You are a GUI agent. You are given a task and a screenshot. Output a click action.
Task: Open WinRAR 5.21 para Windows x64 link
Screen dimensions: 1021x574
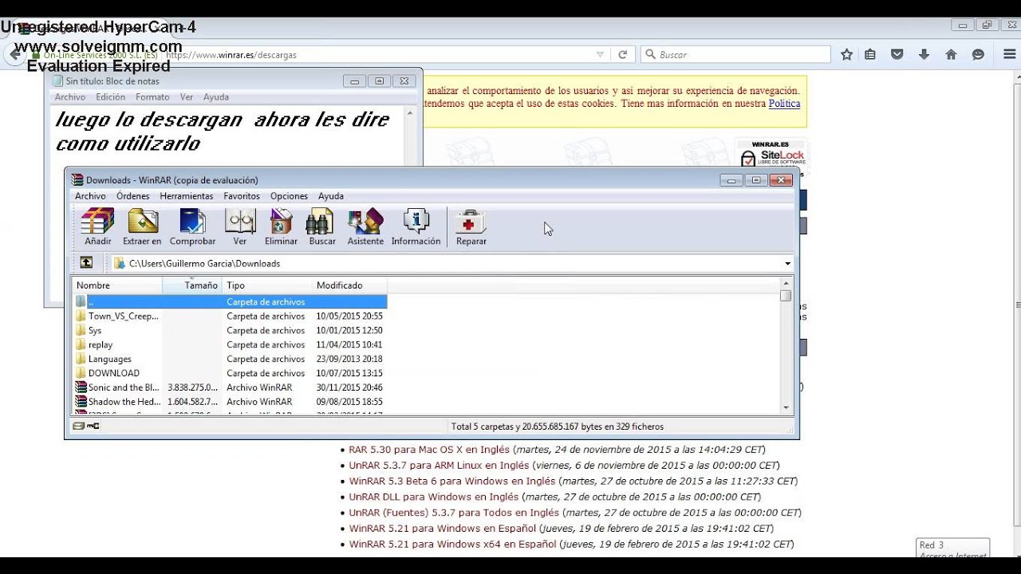tap(452, 545)
